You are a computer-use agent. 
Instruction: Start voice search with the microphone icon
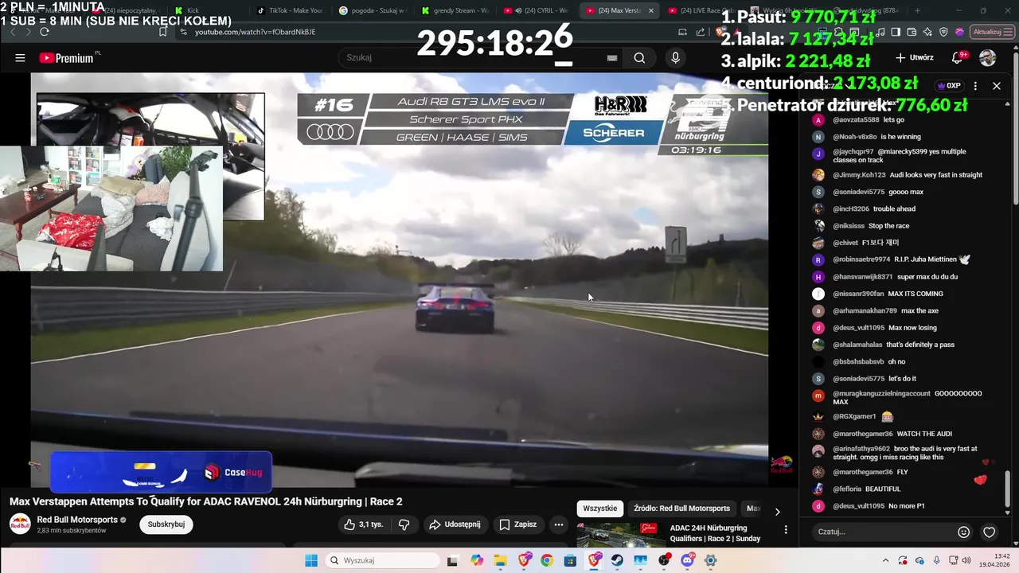(x=675, y=58)
